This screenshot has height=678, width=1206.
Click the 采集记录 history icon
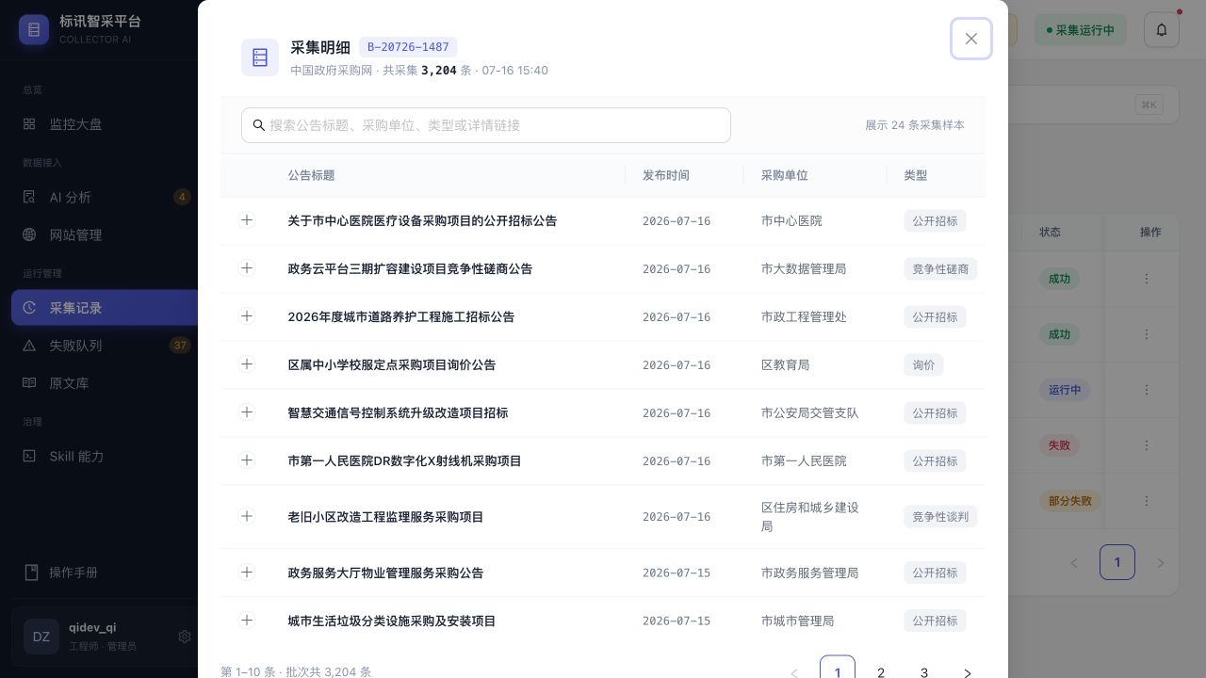pos(29,308)
